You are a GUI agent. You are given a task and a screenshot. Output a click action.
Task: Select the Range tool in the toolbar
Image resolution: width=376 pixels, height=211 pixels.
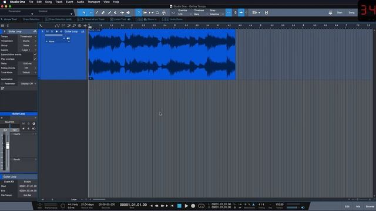point(90,13)
